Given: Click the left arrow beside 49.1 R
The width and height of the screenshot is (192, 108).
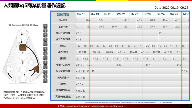Looking at the screenshot, I should 76,78.
